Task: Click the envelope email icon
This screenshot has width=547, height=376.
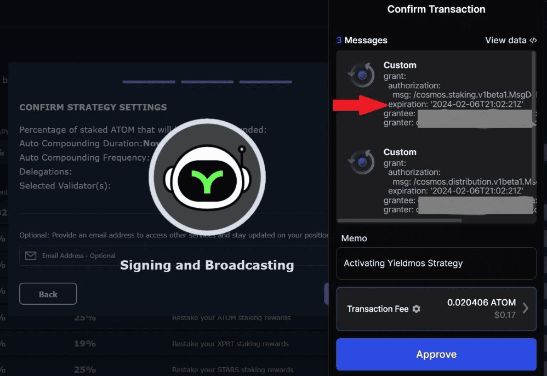Action: (x=31, y=255)
